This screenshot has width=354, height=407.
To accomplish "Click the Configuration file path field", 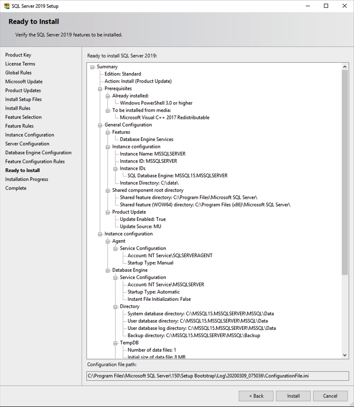I will tap(218, 376).
